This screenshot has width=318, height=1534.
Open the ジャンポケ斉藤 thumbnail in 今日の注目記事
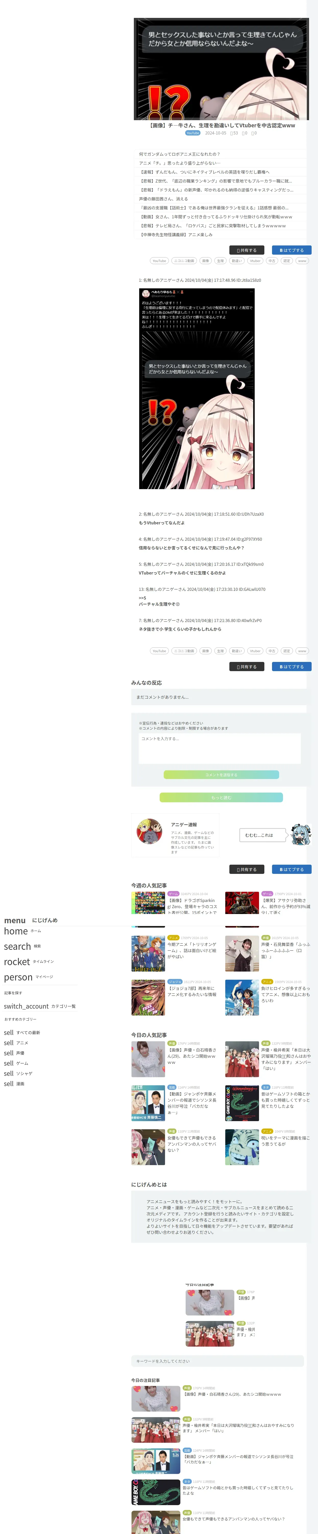pyautogui.click(x=156, y=1461)
